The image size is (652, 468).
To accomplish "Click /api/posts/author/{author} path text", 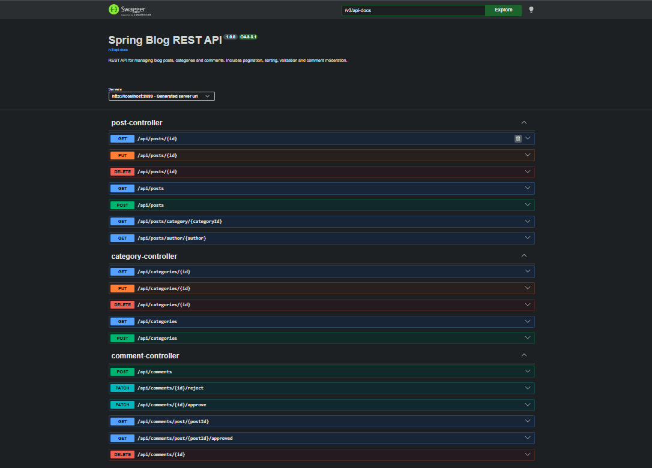I will (172, 238).
